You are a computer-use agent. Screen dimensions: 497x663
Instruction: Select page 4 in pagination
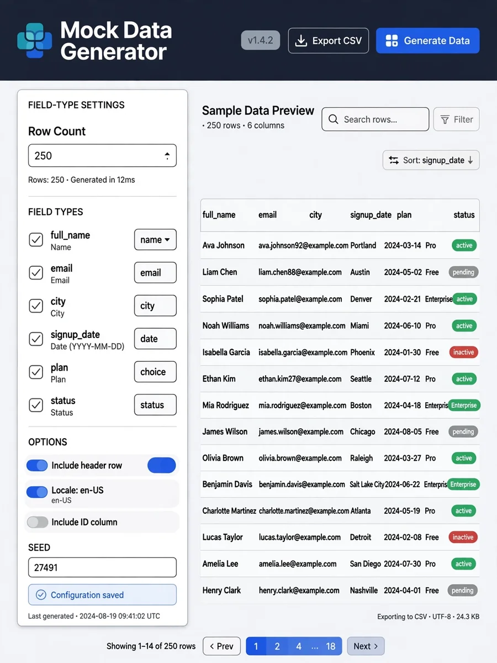coord(298,646)
